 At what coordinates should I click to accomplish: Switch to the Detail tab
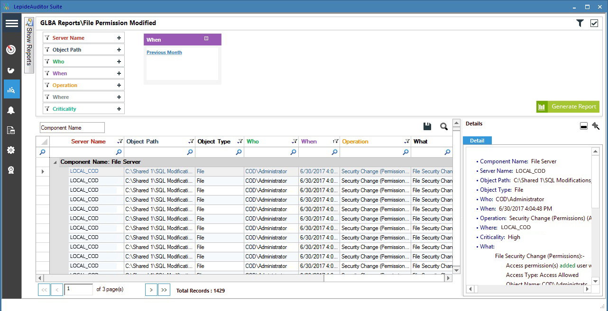tap(477, 141)
